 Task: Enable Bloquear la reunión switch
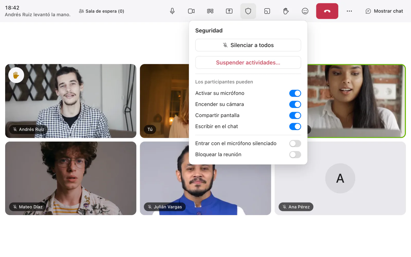pos(295,154)
